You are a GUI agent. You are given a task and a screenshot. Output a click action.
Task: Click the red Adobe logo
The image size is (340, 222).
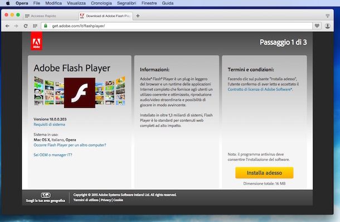[x=36, y=41]
